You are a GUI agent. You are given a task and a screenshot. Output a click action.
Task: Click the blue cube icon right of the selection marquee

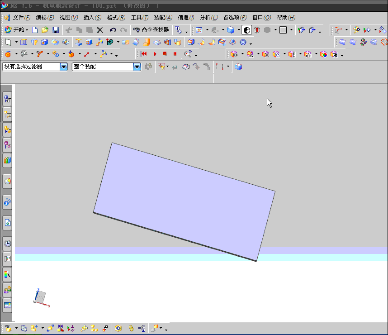pos(238,67)
